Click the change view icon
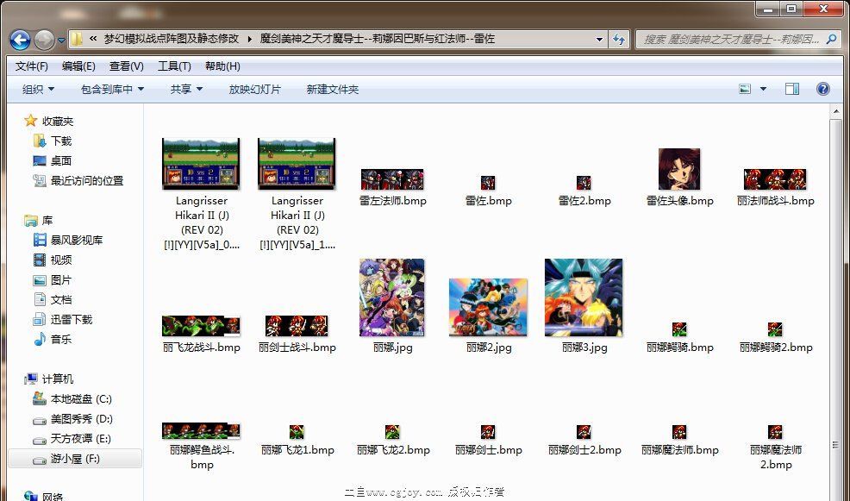Image resolution: width=850 pixels, height=501 pixels. coord(746,89)
